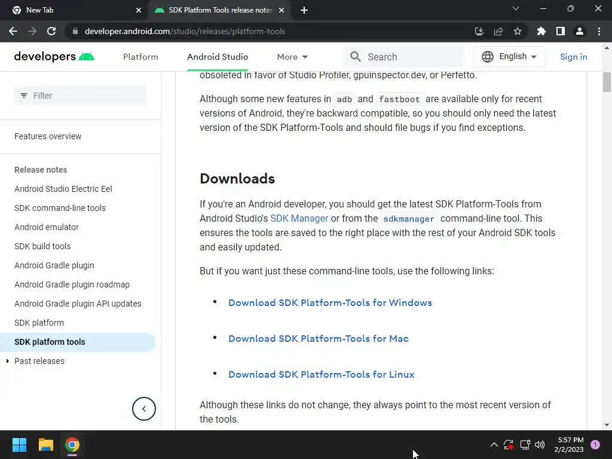
Task: Open Features overview in sidebar
Action: pyautogui.click(x=48, y=136)
